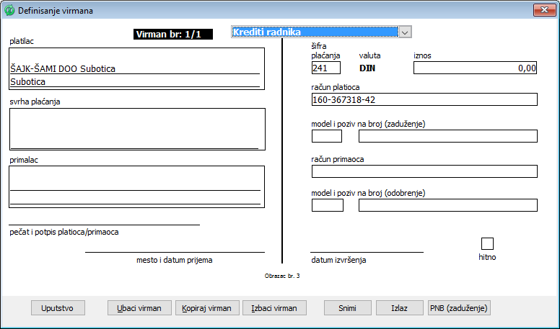
Task: Open the Uputstvo instructions
Action: [58, 308]
